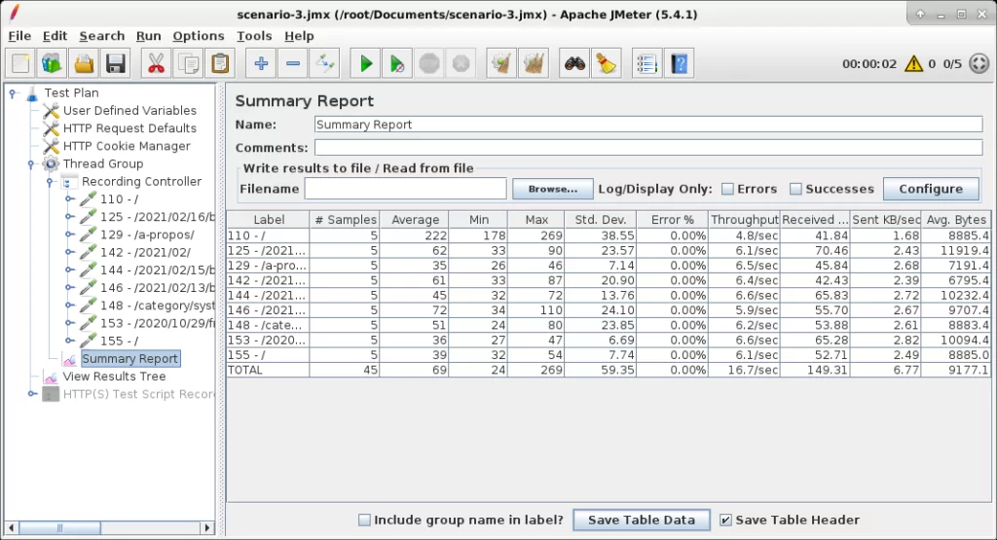The image size is (997, 540).
Task: Expand the 110 - / sampler node
Action: [69, 199]
